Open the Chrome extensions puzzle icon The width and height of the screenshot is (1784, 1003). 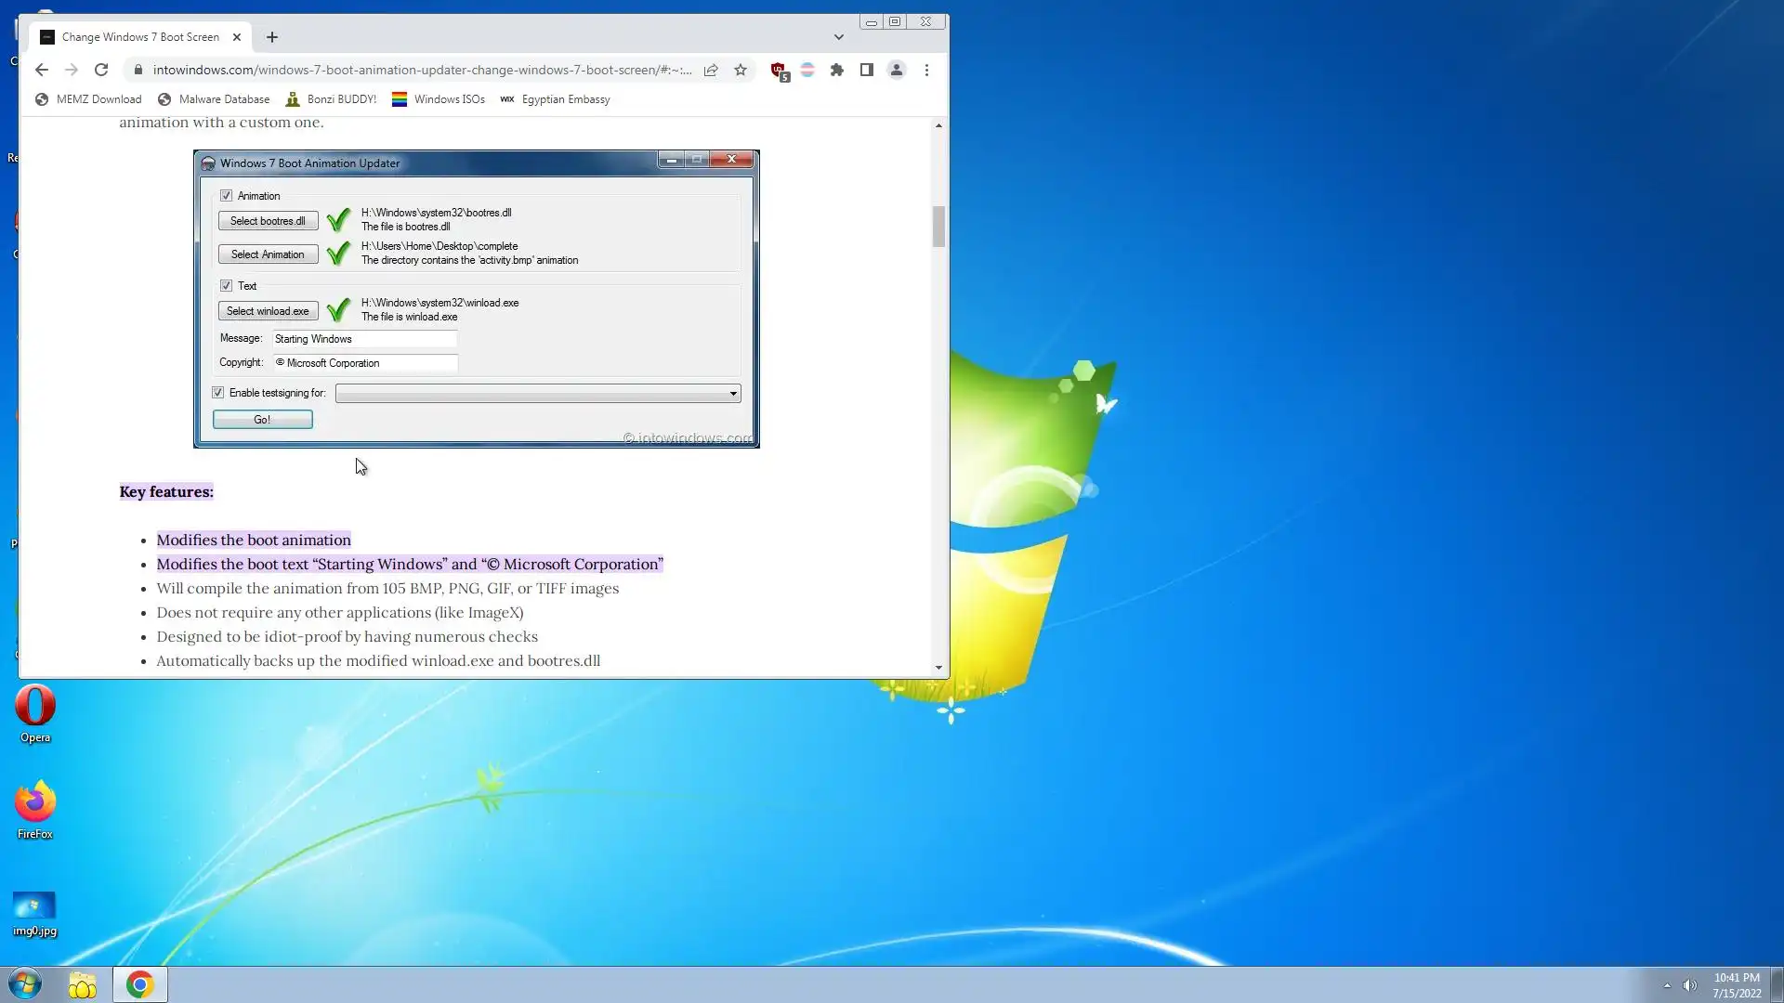click(x=837, y=70)
